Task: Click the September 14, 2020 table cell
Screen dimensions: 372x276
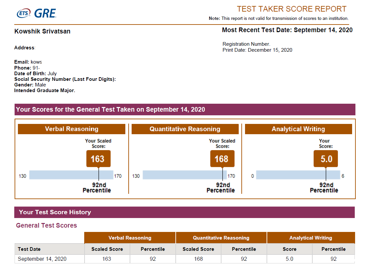Action: click(49, 259)
